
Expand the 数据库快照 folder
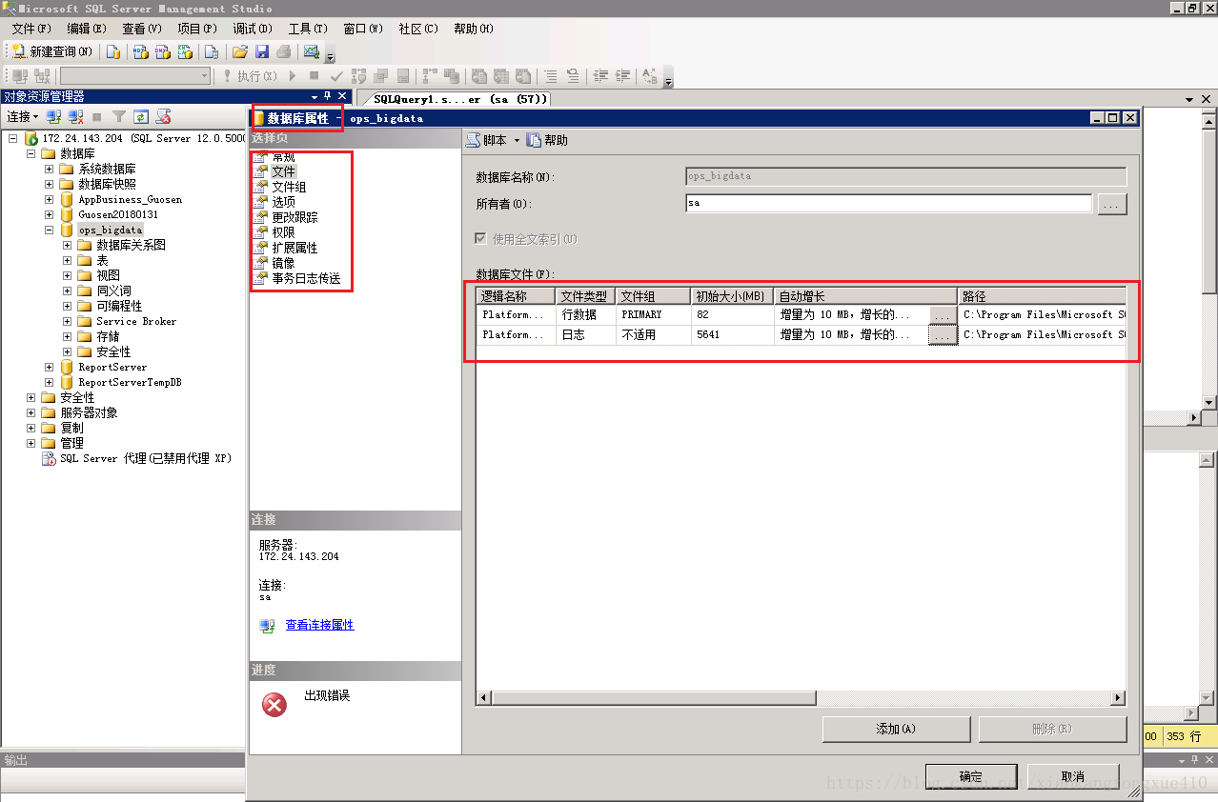pyautogui.click(x=50, y=184)
